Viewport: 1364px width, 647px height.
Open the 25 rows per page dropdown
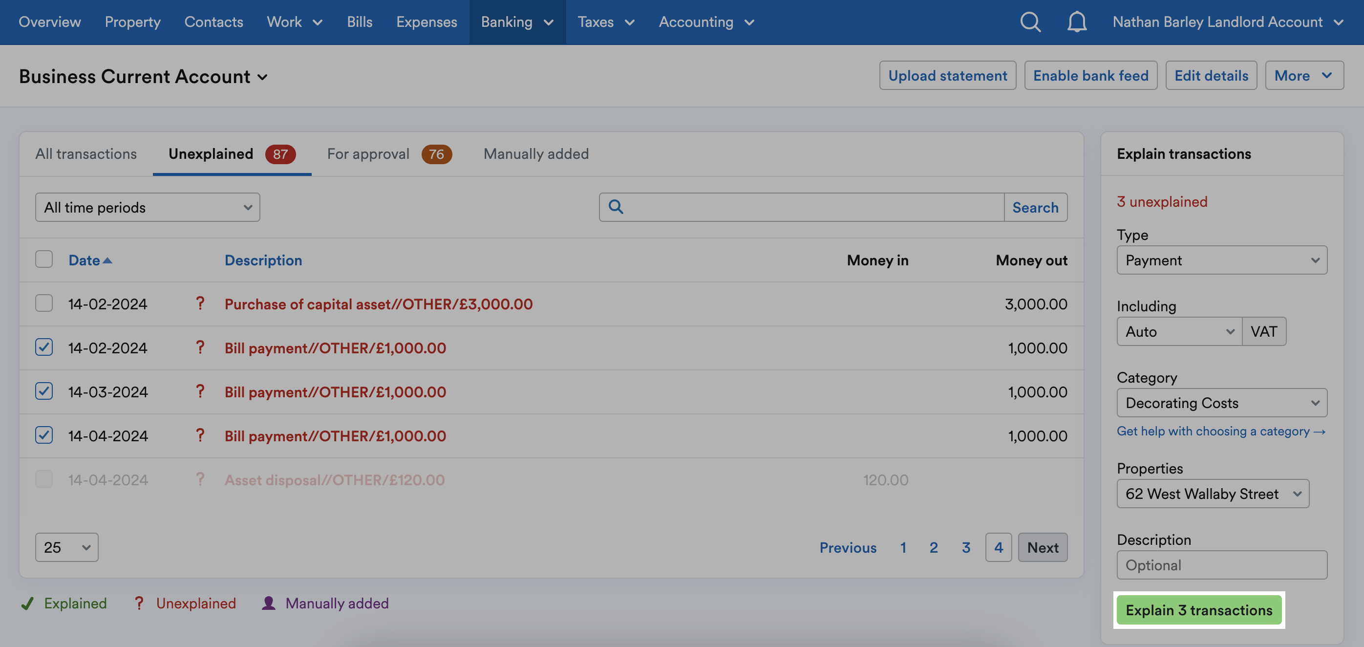[67, 547]
